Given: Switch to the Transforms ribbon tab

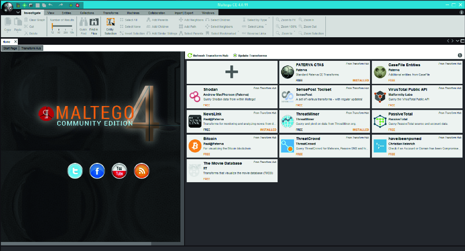Looking at the screenshot, I should 111,13.
